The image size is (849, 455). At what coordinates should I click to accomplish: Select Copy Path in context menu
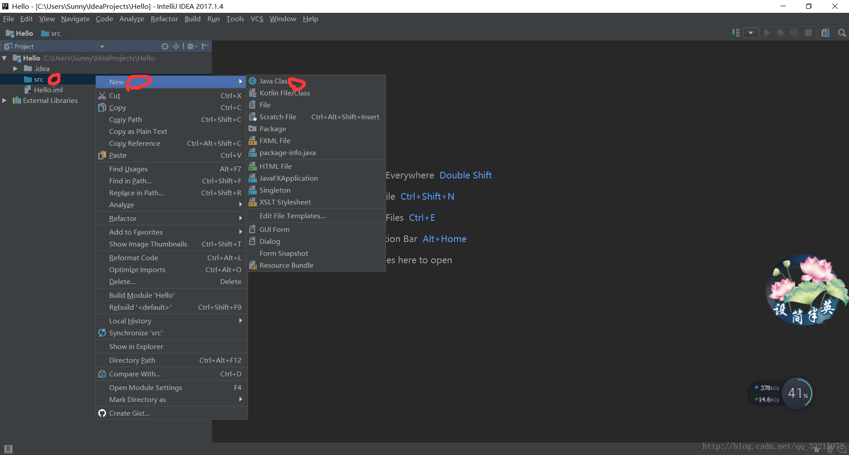click(x=172, y=120)
